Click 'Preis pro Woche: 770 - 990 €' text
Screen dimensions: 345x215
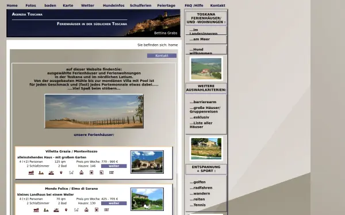97,162
